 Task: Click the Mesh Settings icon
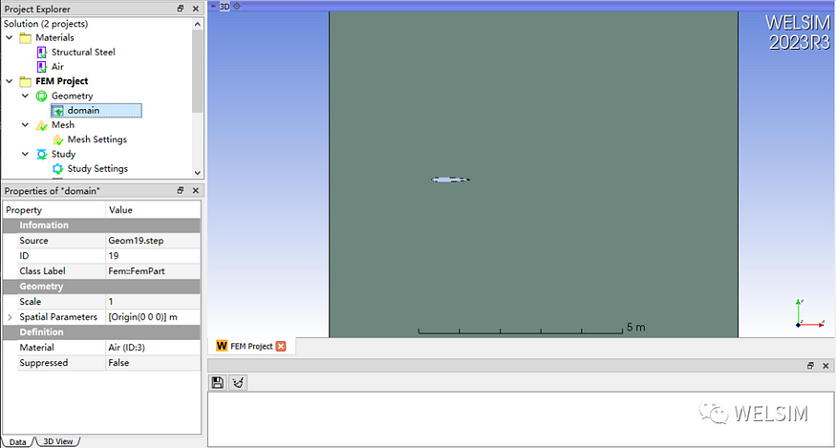tap(58, 139)
